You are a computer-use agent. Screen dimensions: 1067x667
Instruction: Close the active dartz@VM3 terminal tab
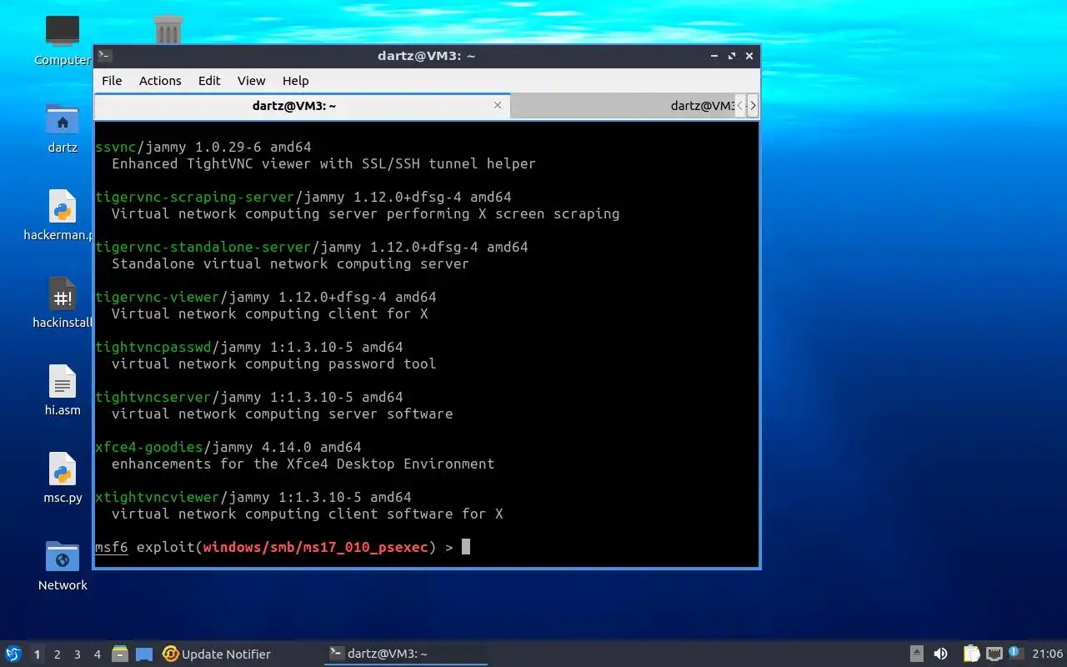pos(498,105)
